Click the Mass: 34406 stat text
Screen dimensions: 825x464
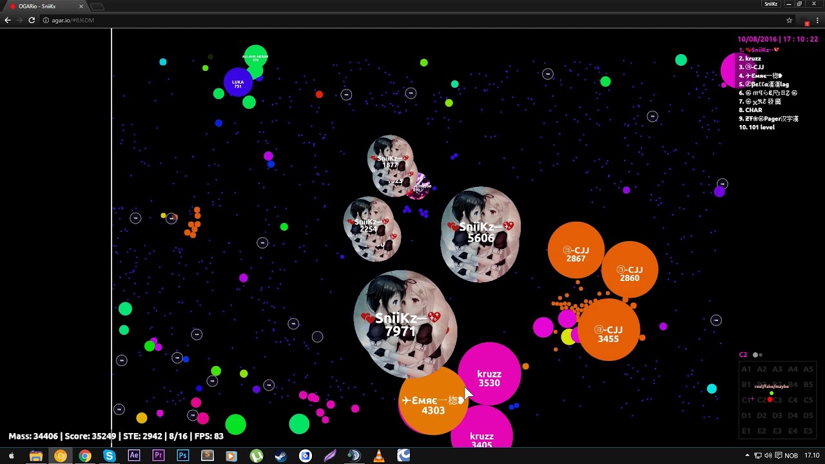[x=34, y=436]
